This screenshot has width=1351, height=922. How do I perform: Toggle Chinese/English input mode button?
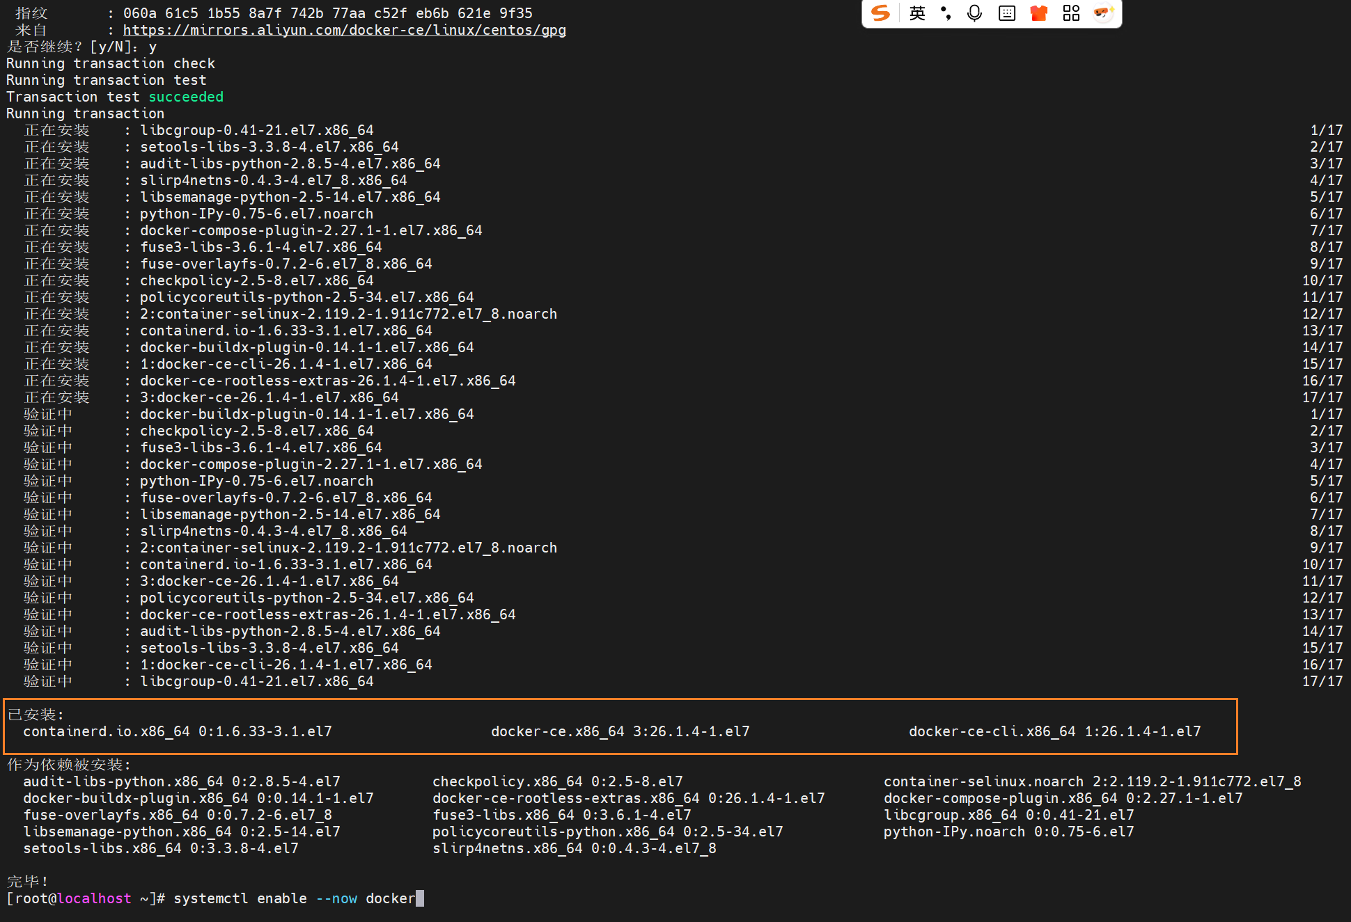click(917, 13)
